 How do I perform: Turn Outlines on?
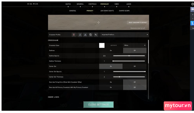pos(111,51)
